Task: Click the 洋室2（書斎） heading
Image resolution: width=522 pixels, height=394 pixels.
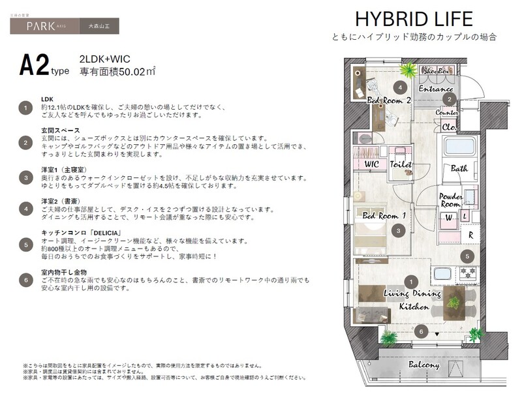Action: pos(61,202)
